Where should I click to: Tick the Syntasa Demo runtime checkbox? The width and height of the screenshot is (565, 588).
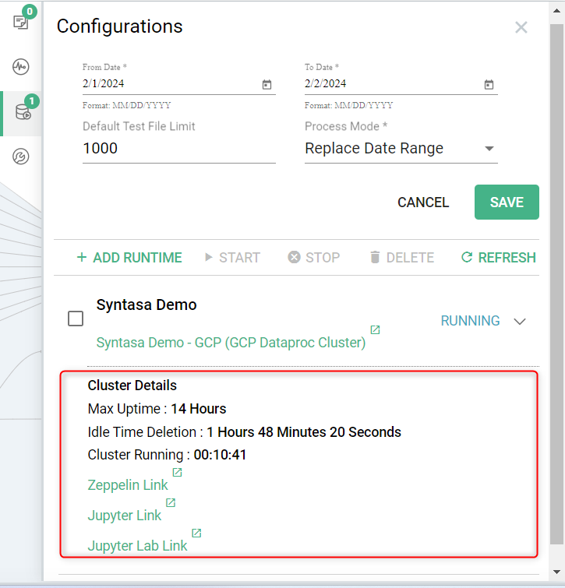click(76, 319)
